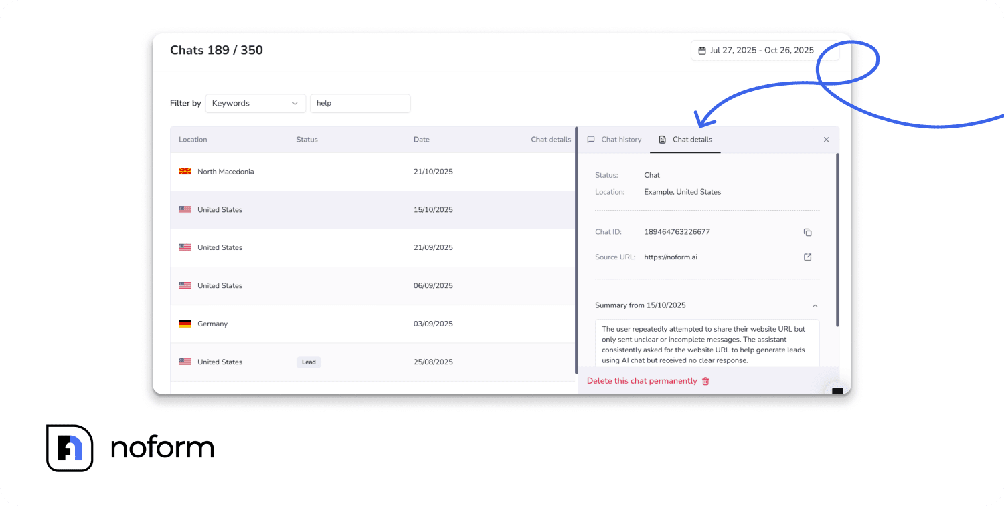Click the Lead status badge

click(309, 362)
